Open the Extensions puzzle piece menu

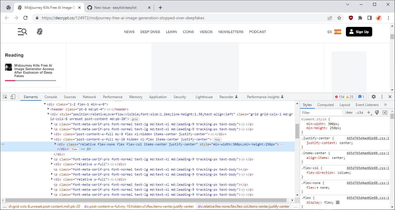point(360,18)
